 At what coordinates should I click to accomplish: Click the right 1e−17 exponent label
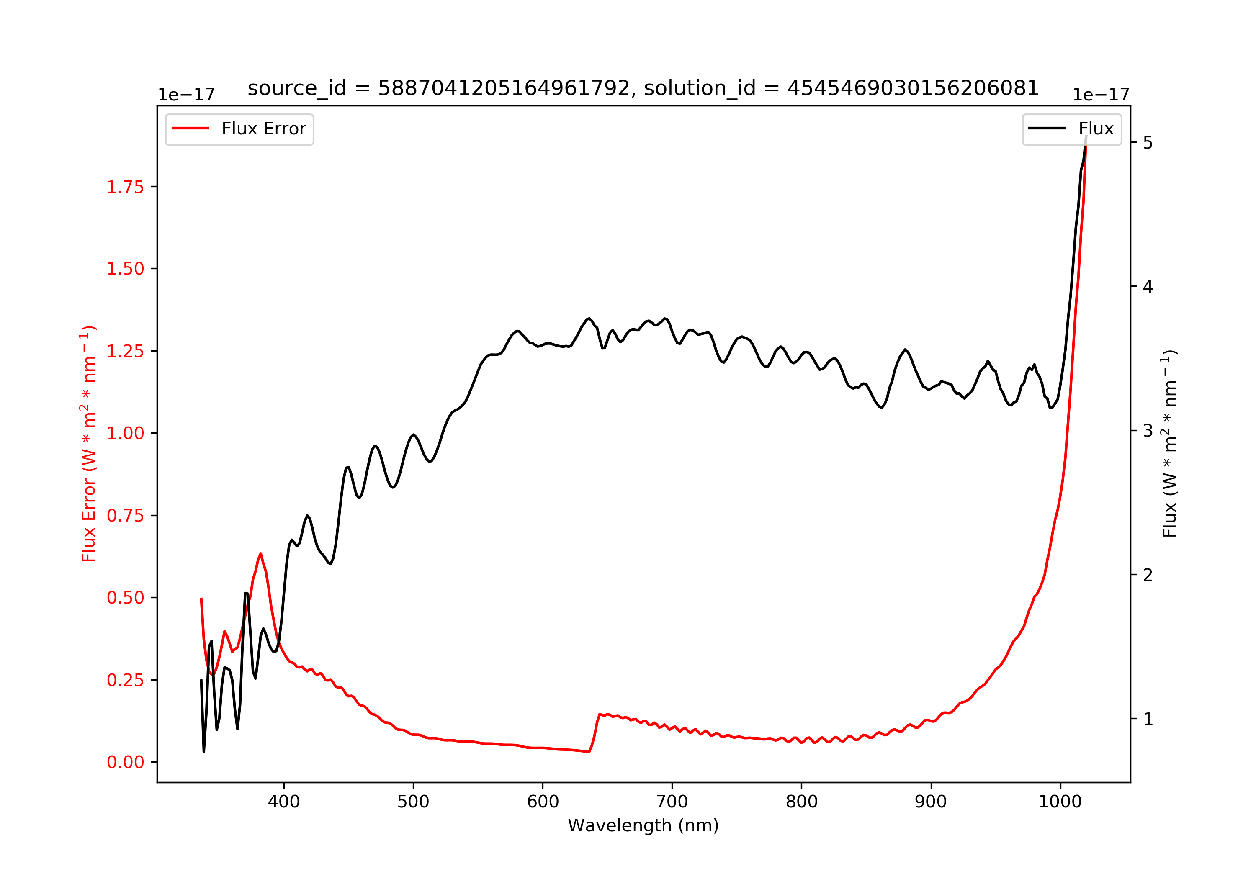click(x=1101, y=95)
